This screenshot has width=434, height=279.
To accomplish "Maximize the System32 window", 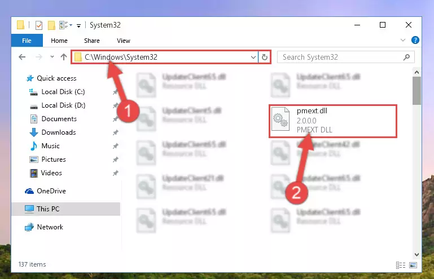I will tap(383, 25).
